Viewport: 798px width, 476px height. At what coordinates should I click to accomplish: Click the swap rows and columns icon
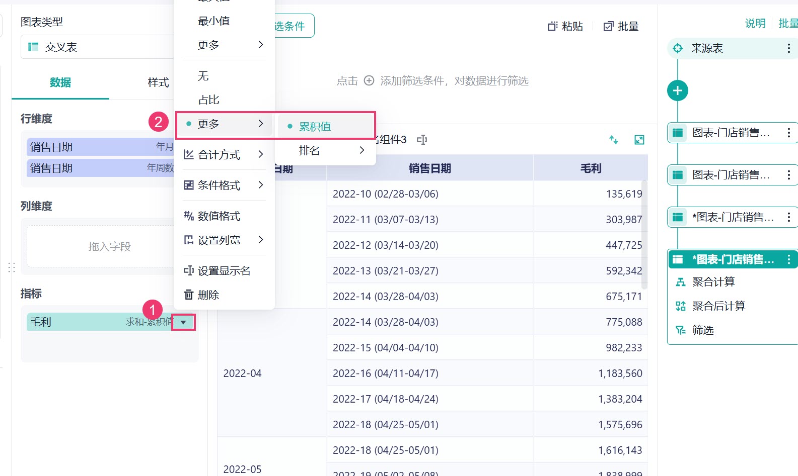pos(614,140)
